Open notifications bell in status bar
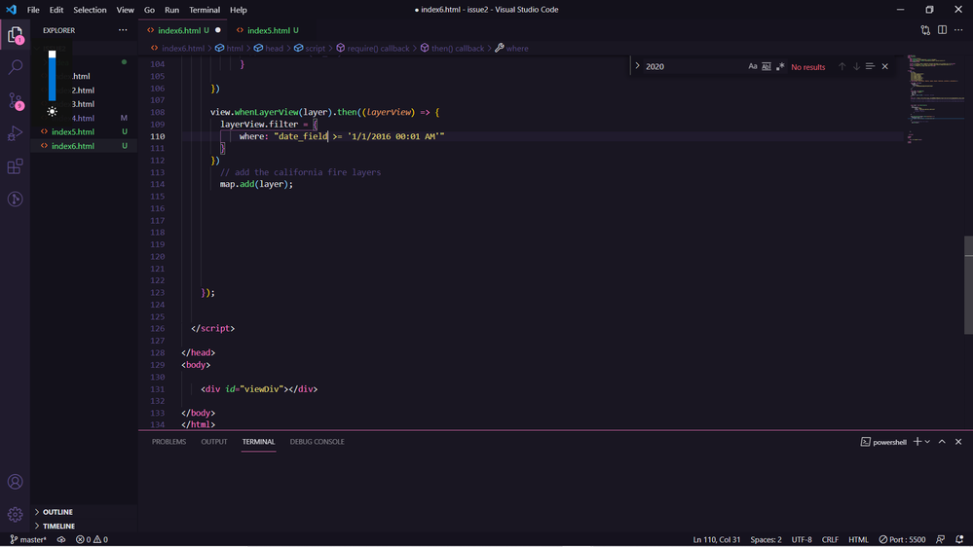The height and width of the screenshot is (547, 973). point(959,539)
